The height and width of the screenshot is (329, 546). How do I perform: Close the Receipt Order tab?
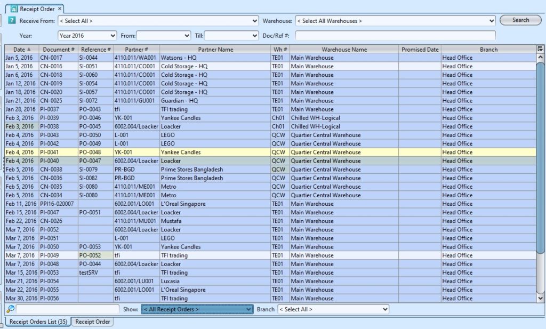click(60, 9)
